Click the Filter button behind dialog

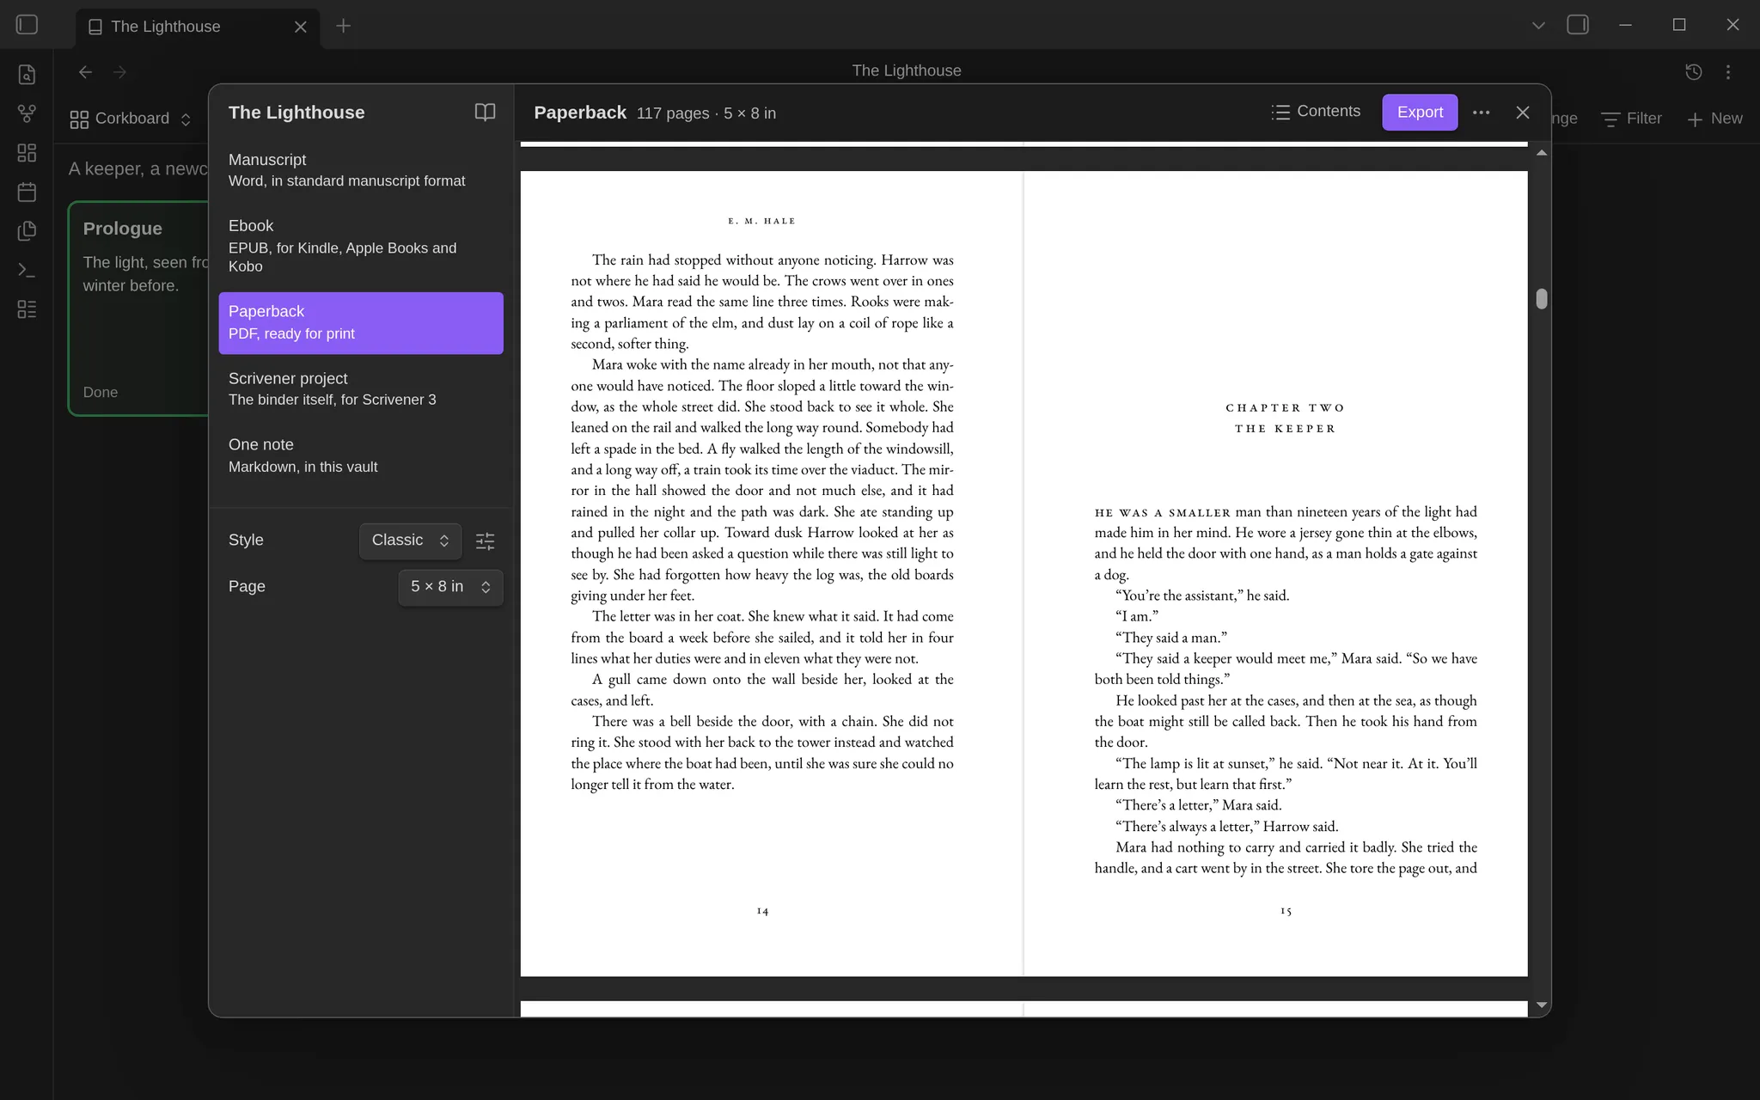[1632, 119]
